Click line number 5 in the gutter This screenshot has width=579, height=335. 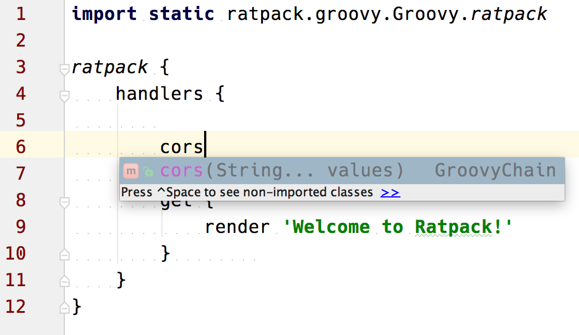[21, 120]
